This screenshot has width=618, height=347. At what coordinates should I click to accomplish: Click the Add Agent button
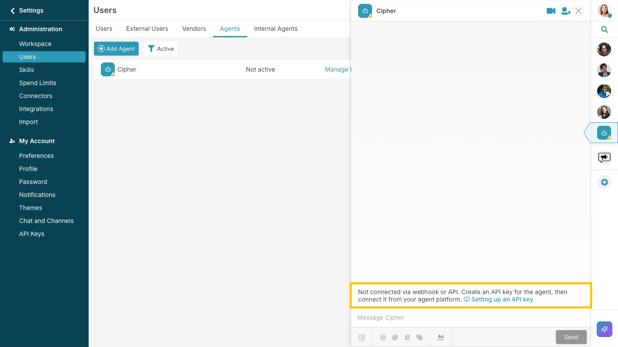point(116,49)
